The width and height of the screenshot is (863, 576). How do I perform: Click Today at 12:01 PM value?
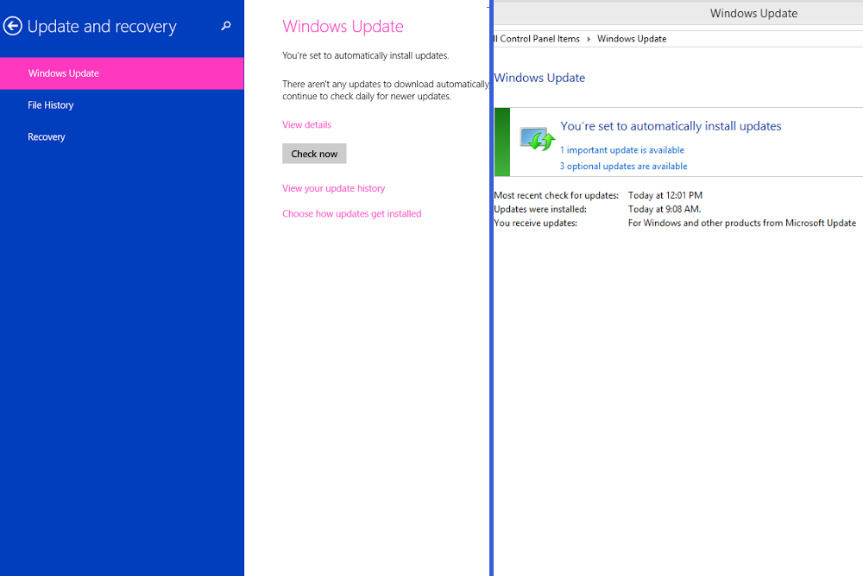point(665,195)
